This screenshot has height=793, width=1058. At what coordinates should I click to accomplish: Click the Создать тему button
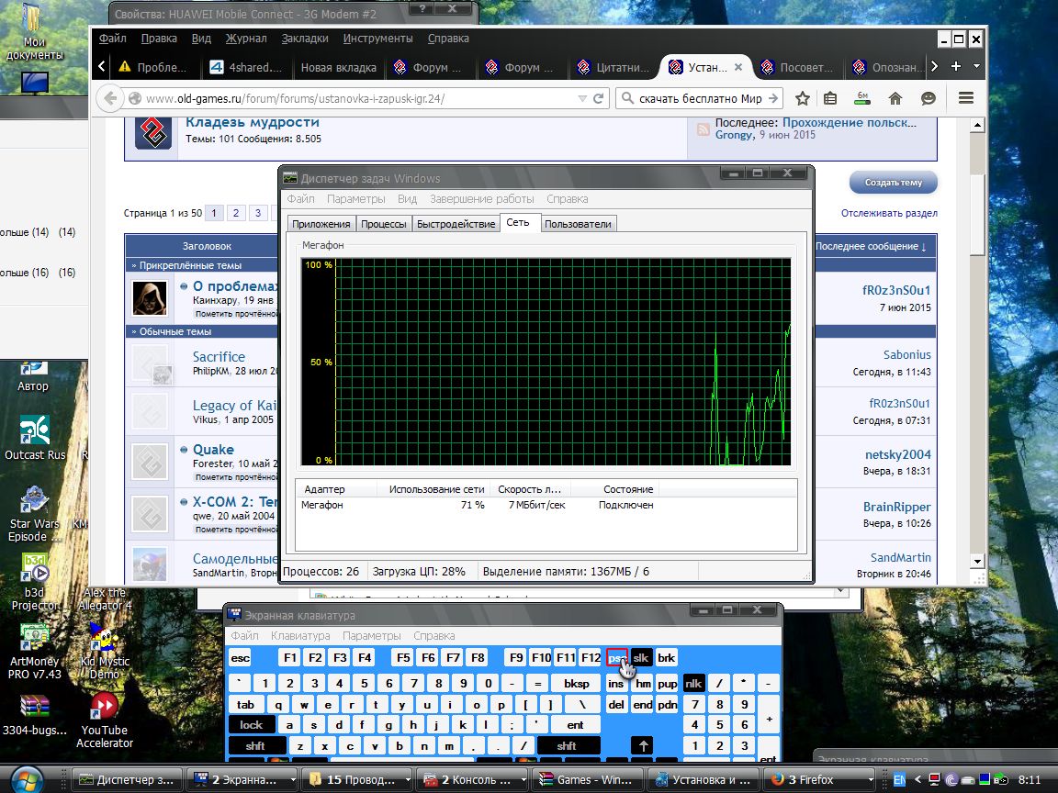[x=893, y=183]
